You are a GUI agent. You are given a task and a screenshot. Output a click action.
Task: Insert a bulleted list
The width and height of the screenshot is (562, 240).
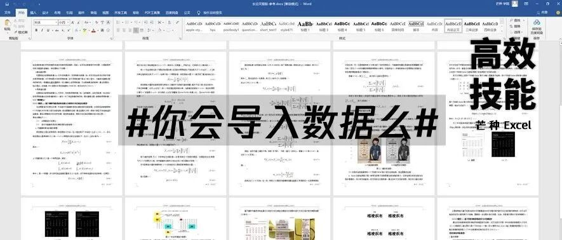[118, 22]
